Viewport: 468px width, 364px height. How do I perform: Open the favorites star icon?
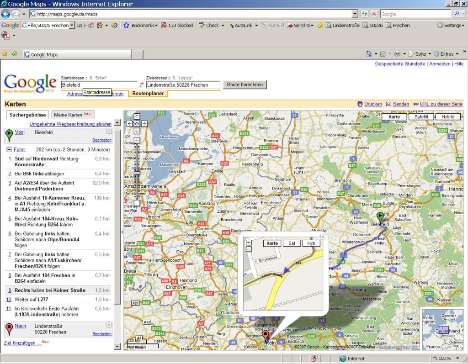5,54
